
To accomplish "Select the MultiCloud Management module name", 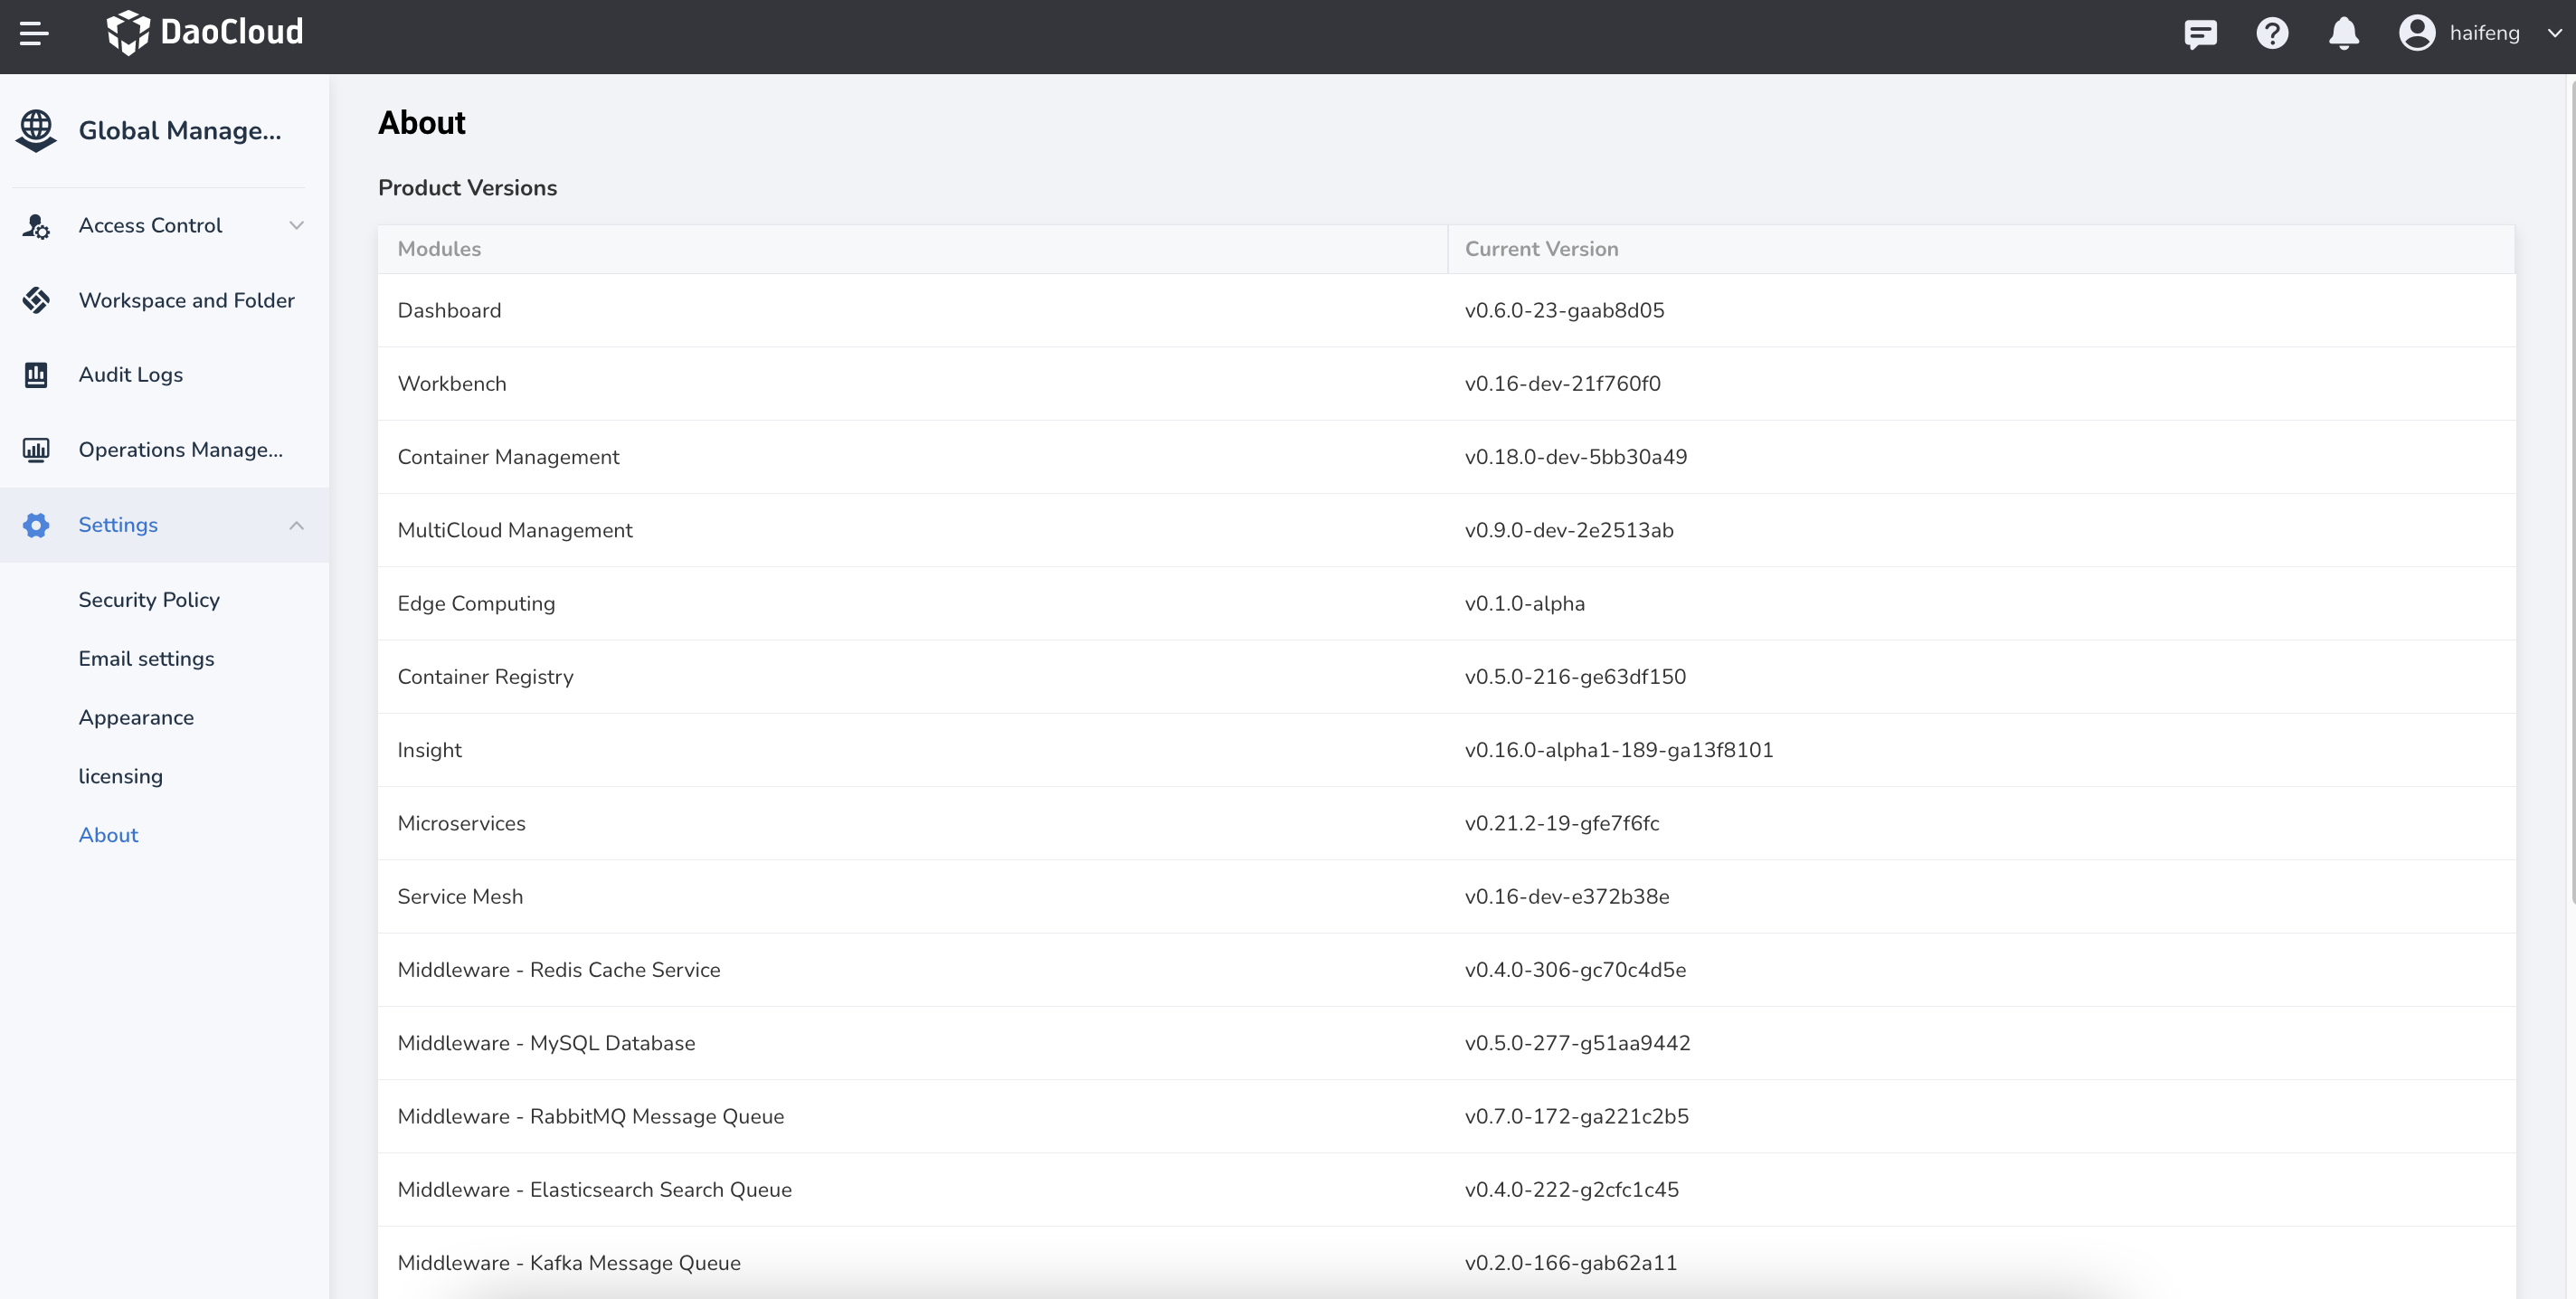I will coord(515,530).
